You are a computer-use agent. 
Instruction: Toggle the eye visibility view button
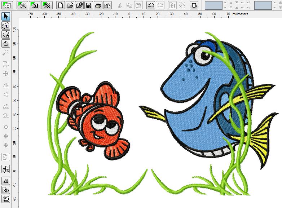(6, 199)
